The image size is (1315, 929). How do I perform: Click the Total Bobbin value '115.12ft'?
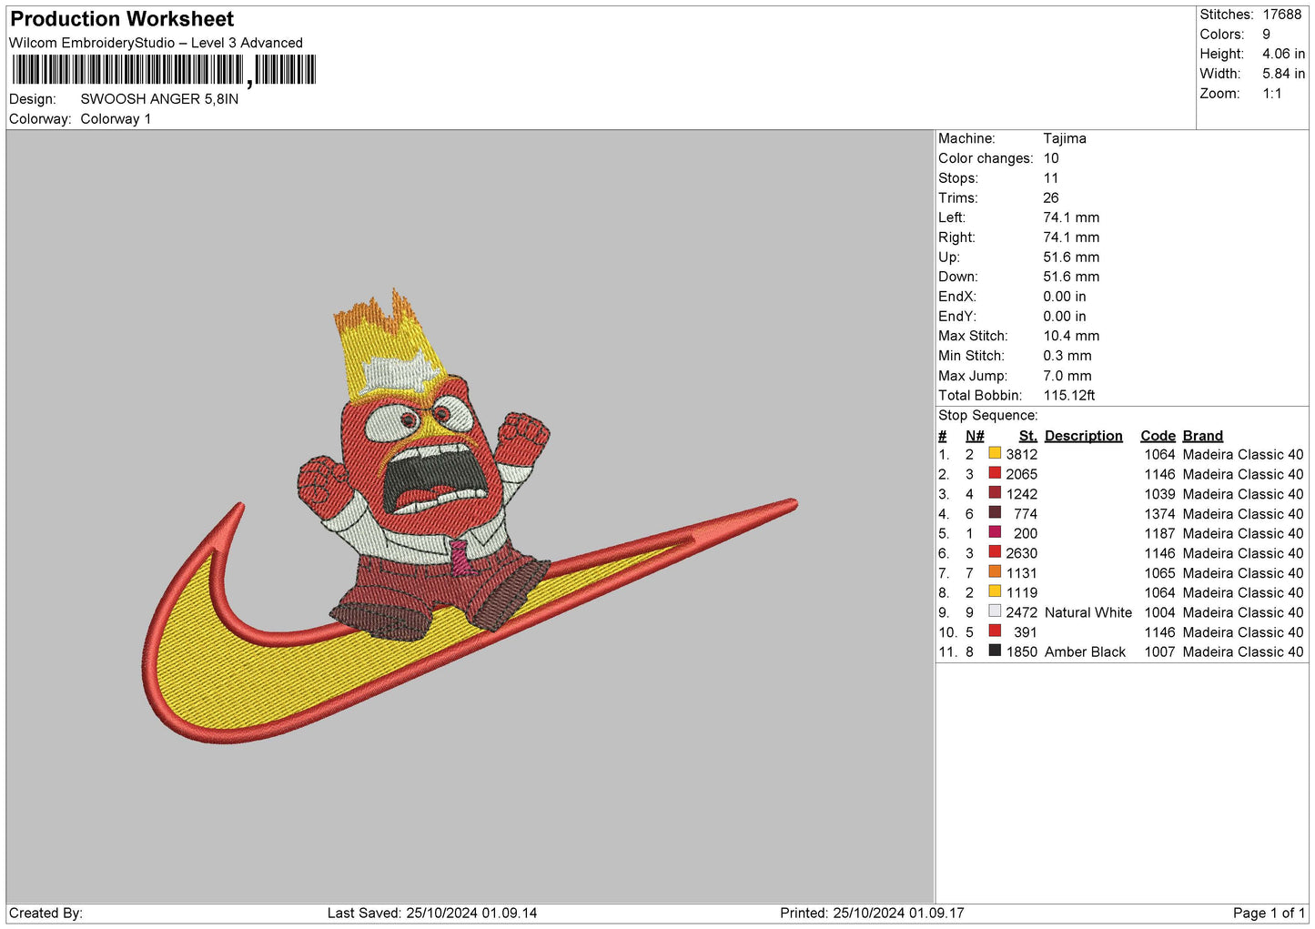1069,396
